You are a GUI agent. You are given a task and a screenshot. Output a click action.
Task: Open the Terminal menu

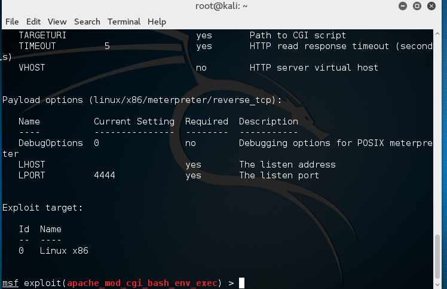124,22
